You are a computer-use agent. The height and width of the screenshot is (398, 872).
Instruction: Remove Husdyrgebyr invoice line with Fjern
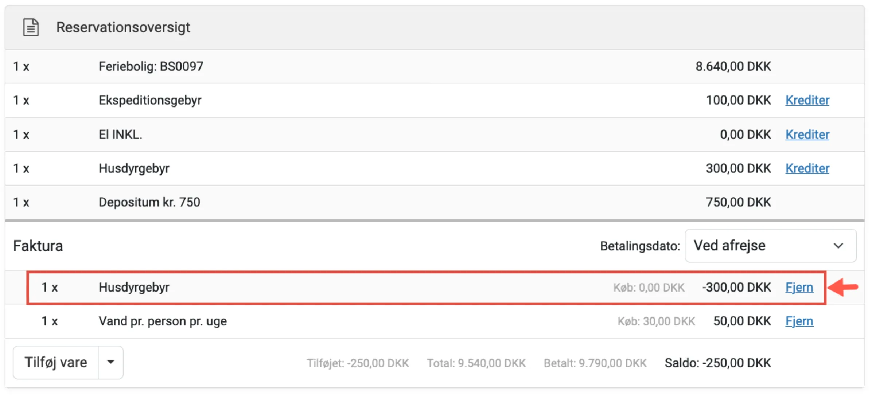[799, 288]
